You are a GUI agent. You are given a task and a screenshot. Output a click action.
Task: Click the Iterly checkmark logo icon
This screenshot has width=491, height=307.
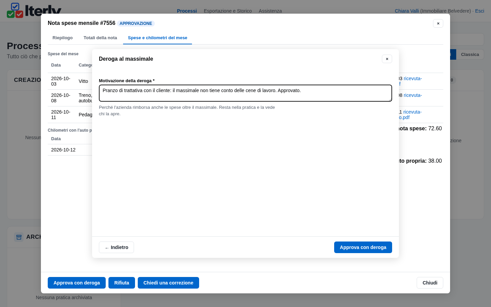click(x=15, y=10)
